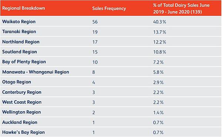This screenshot has width=222, height=137.
Task: Click the West Coast Region label
Action: tap(22, 102)
